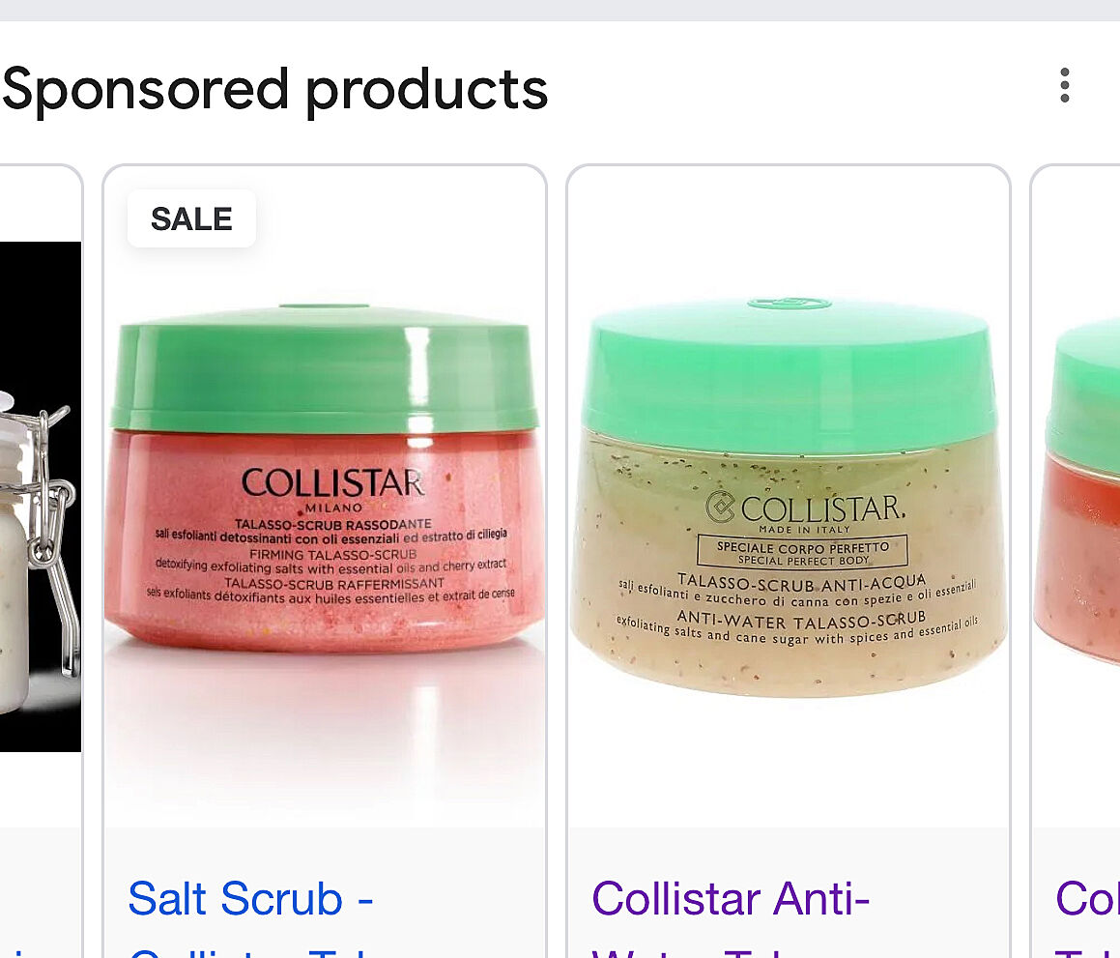
Task: Click the circular Collistar logo on the beige jar
Action: [x=719, y=507]
